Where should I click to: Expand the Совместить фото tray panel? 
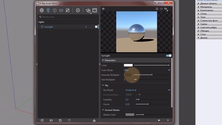(x=209, y=20)
